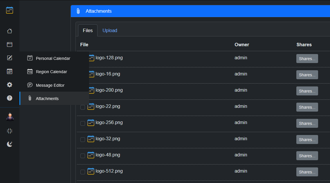Click Shares button for logo-128.png
The height and width of the screenshot is (183, 330).
click(x=307, y=59)
